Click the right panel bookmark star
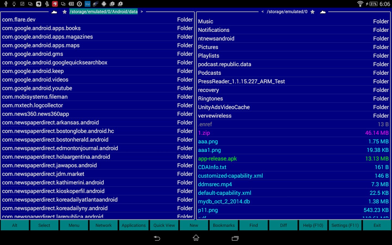 pyautogui.click(x=313, y=12)
